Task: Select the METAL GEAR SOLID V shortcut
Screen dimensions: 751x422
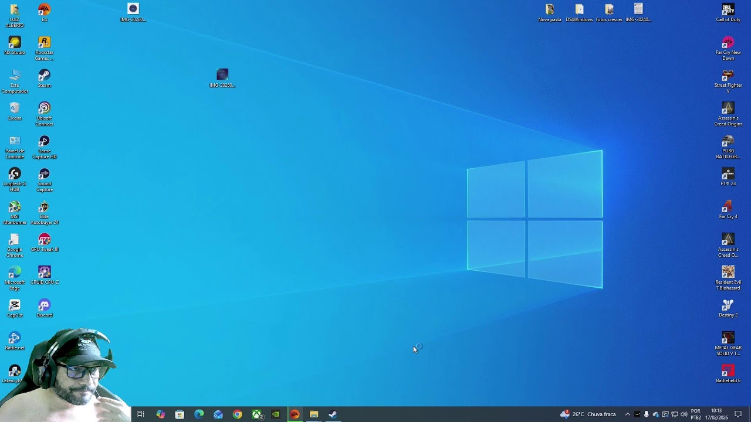Action: coord(728,344)
